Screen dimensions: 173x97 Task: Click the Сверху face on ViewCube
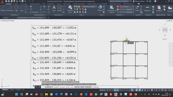click(x=165, y=30)
